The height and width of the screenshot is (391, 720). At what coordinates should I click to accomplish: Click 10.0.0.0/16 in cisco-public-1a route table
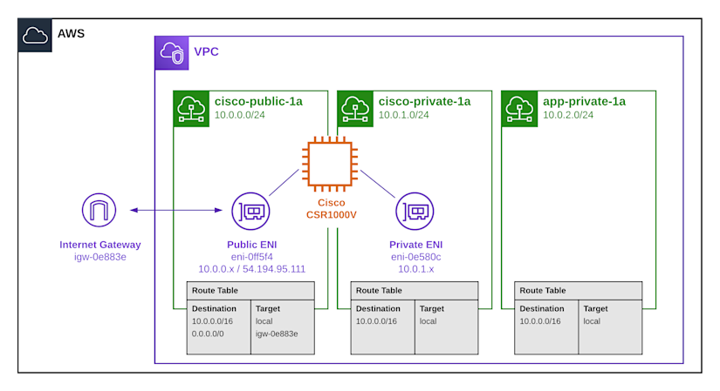[212, 321]
